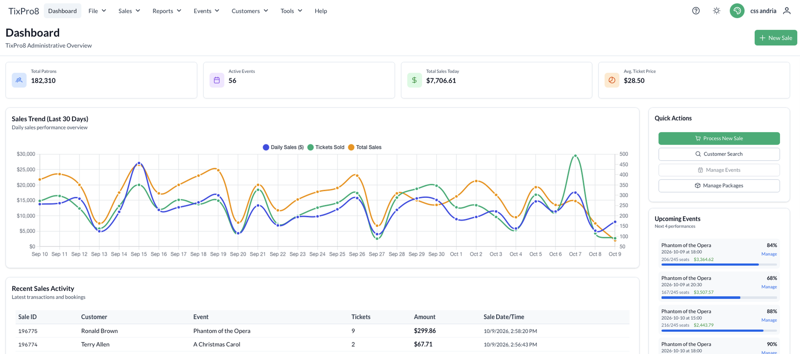Viewport: 800px width, 354px height.
Task: Click the green palette avatar icon
Action: pos(737,11)
